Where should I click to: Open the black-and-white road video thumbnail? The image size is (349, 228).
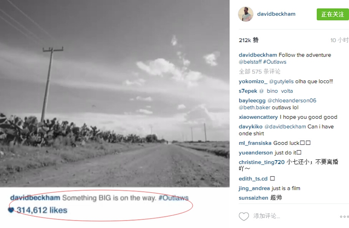pos(115,94)
